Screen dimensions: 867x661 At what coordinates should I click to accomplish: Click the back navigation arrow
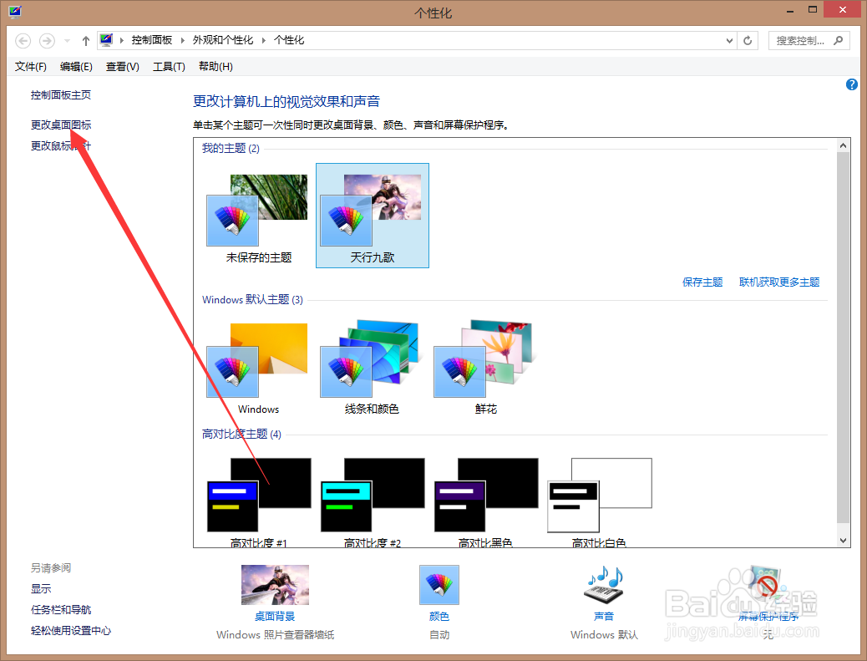click(x=23, y=40)
